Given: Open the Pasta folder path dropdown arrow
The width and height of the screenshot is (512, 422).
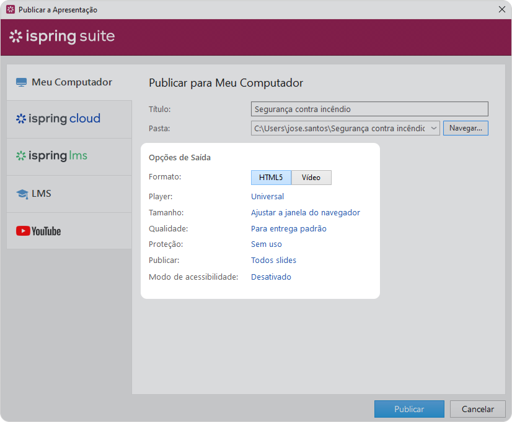Looking at the screenshot, I should pos(434,128).
